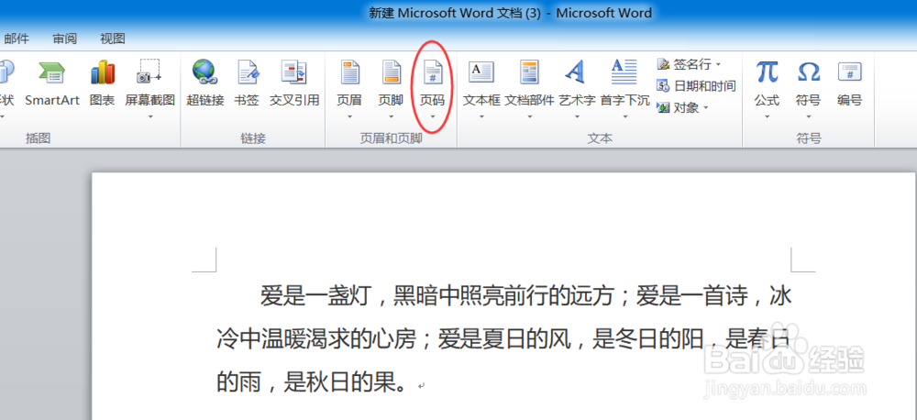Expand the 公式 dropdown arrow
Viewport: 917px width, 420px height.
tap(767, 117)
